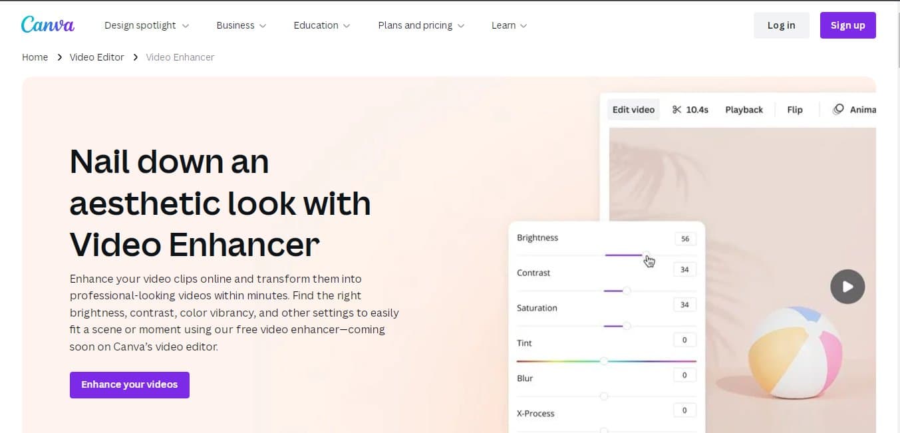This screenshot has width=900, height=433.
Task: Open the Learn dropdown
Action: pos(509,25)
